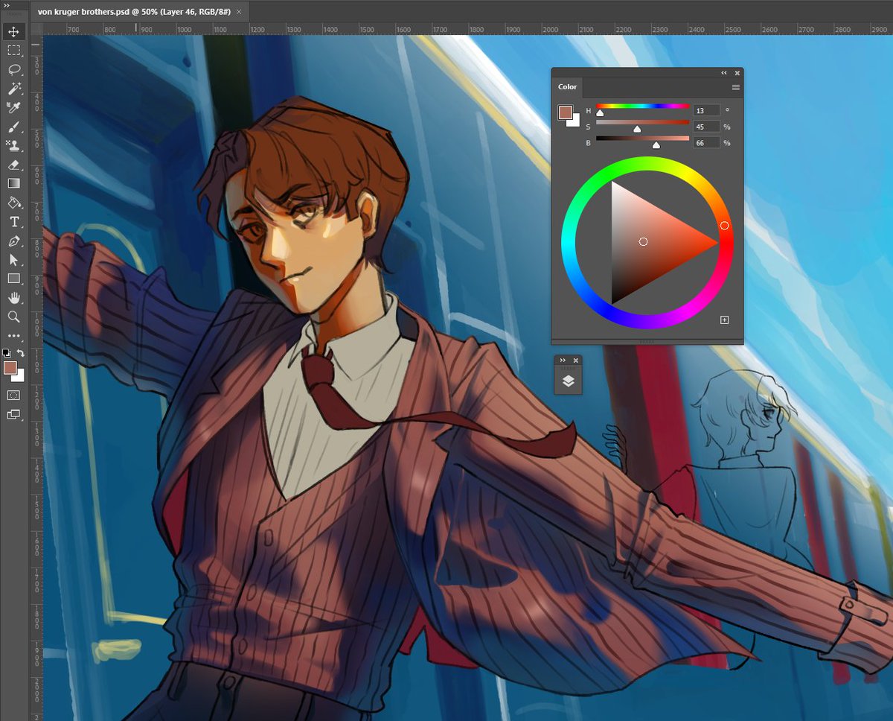Select the Move tool
The height and width of the screenshot is (721, 893).
tap(14, 32)
